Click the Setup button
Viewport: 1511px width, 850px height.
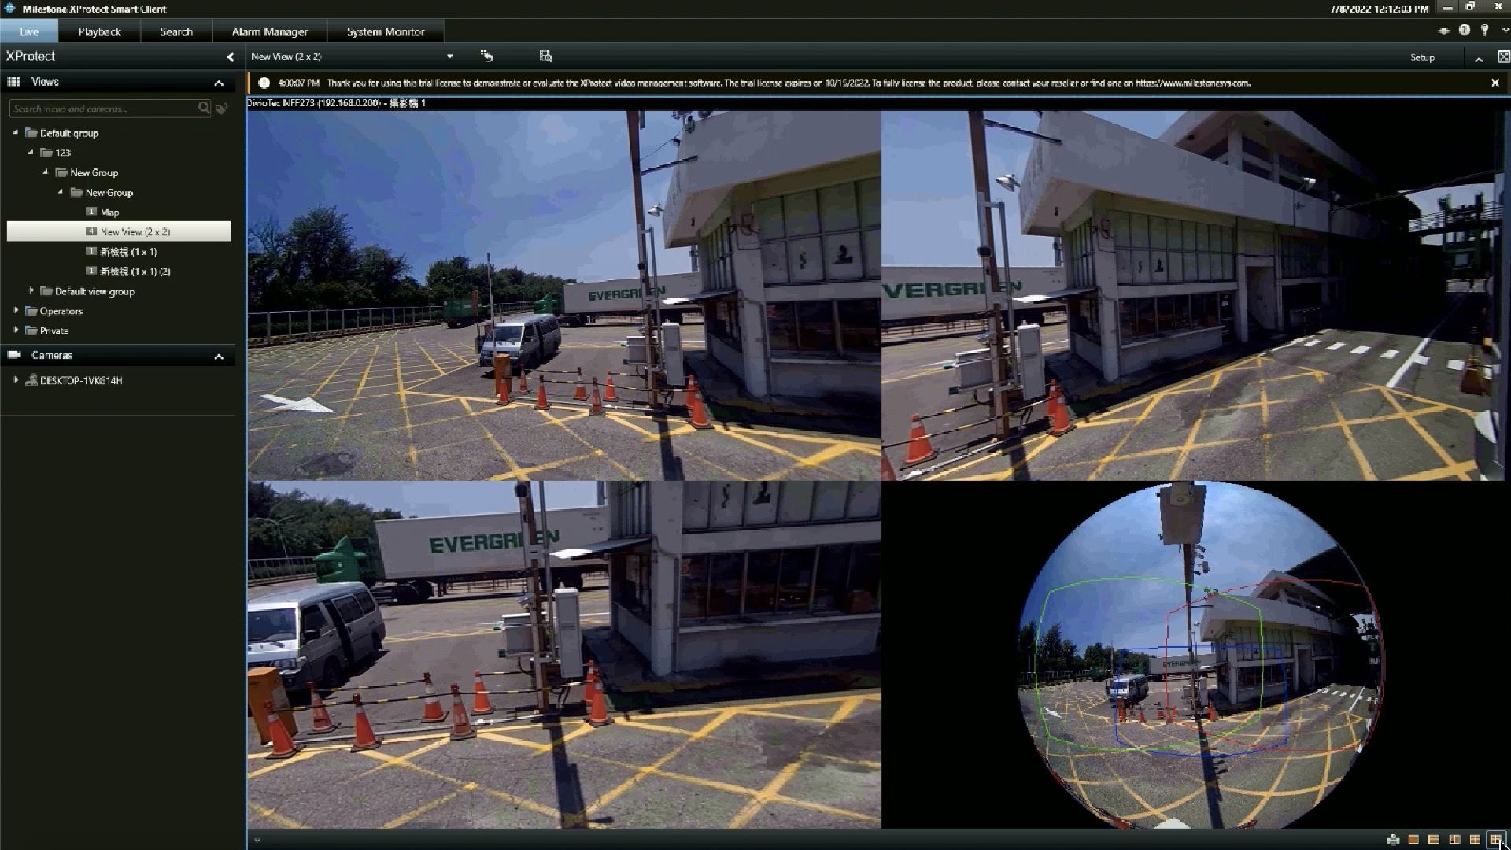(1422, 57)
